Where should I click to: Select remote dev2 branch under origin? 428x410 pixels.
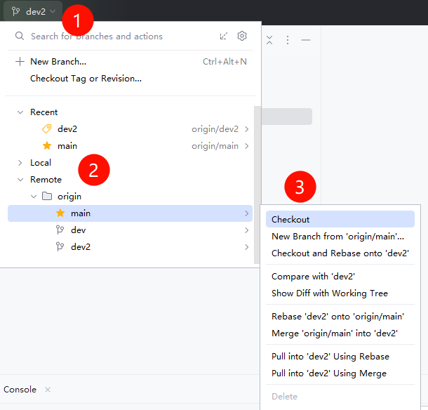pyautogui.click(x=130, y=247)
